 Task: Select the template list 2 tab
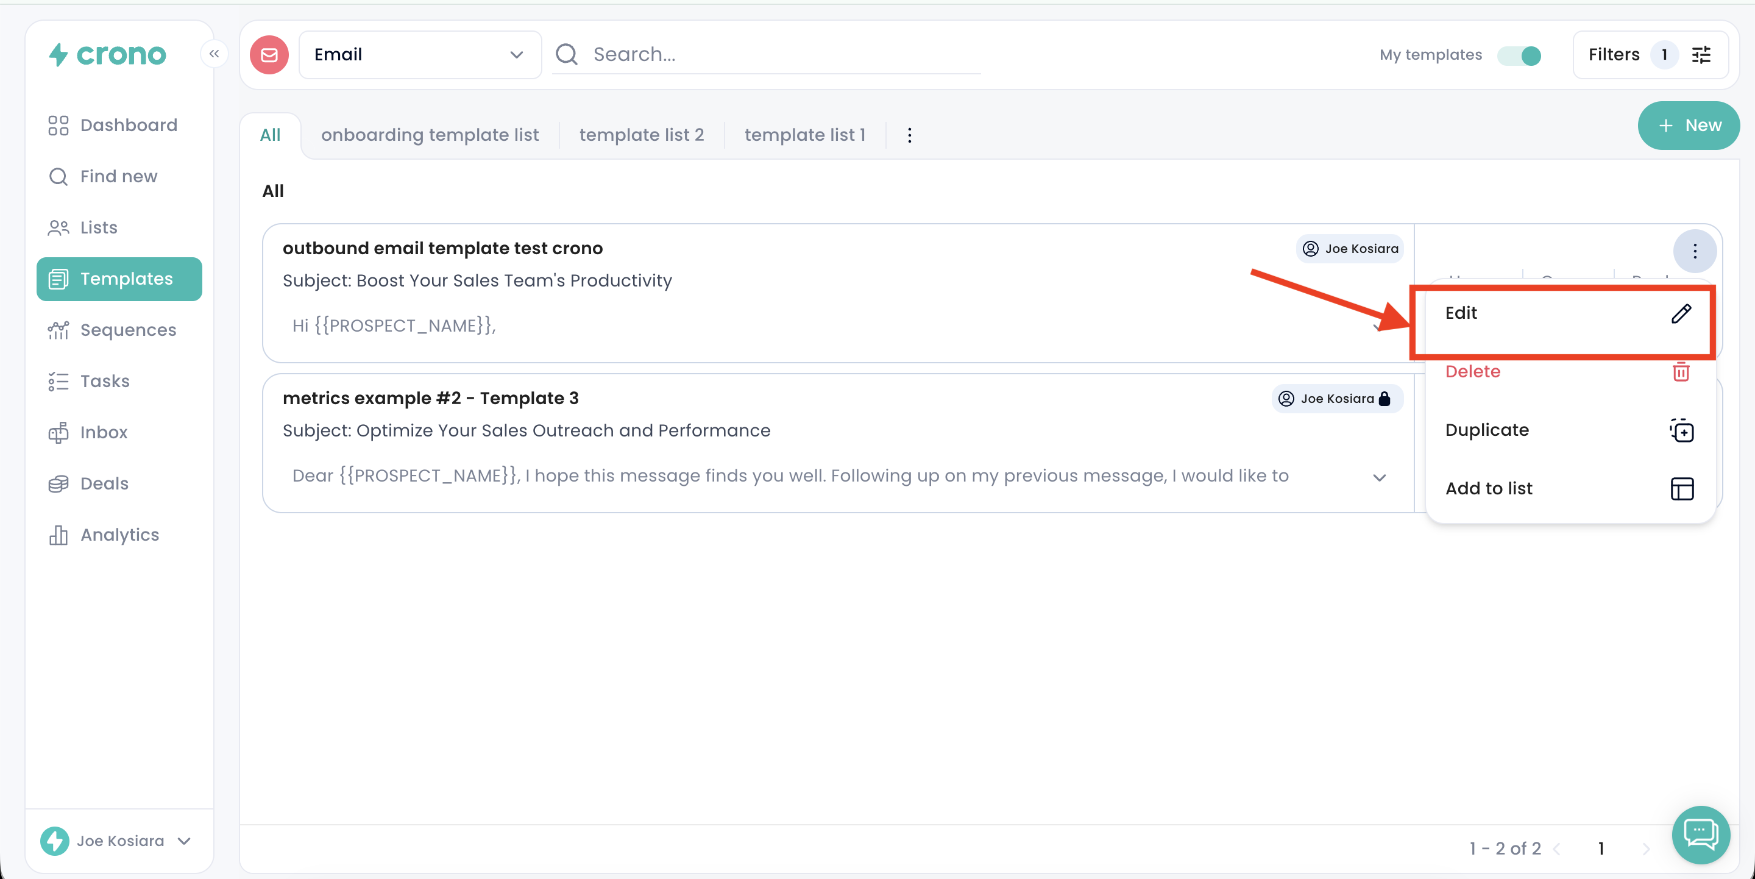point(641,135)
